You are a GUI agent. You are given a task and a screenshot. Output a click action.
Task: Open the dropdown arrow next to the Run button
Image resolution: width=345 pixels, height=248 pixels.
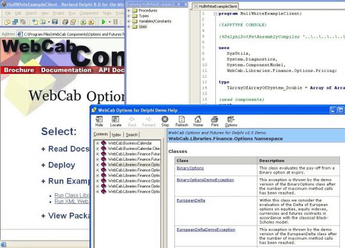[109, 22]
